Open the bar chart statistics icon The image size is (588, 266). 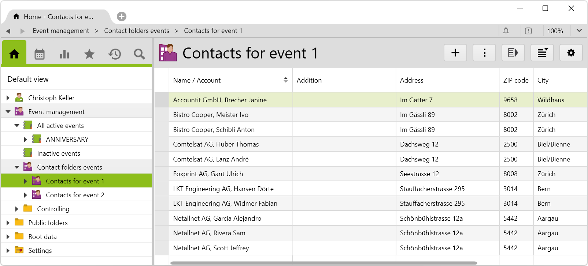click(64, 54)
